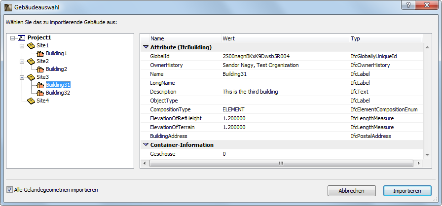Click the ElevationOfRefHeight value 1.200000
This screenshot has width=442, height=206.
point(234,118)
